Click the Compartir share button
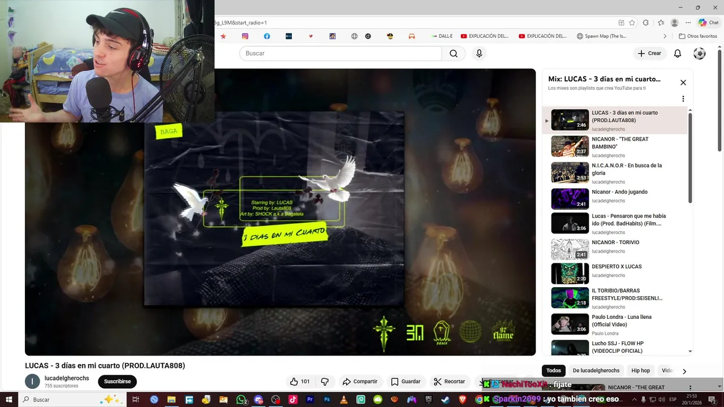The image size is (724, 407). point(360,382)
